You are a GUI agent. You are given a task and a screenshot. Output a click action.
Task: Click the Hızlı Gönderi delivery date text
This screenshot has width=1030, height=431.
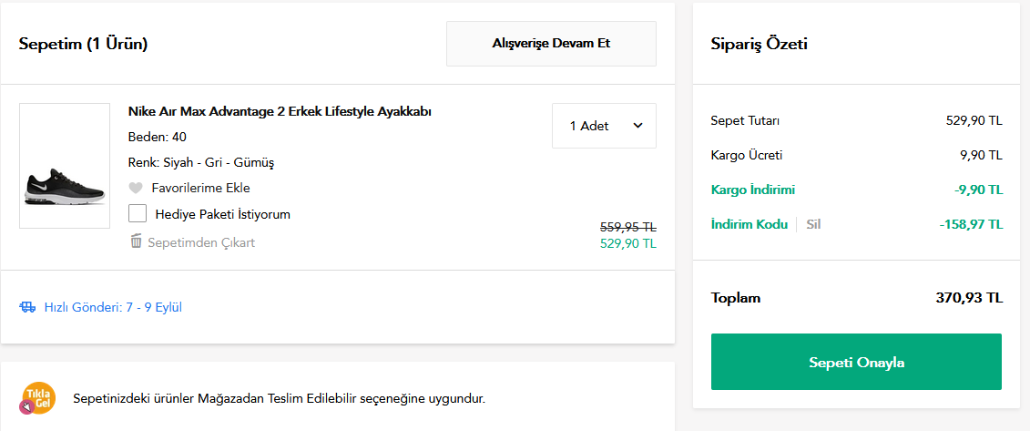(113, 307)
